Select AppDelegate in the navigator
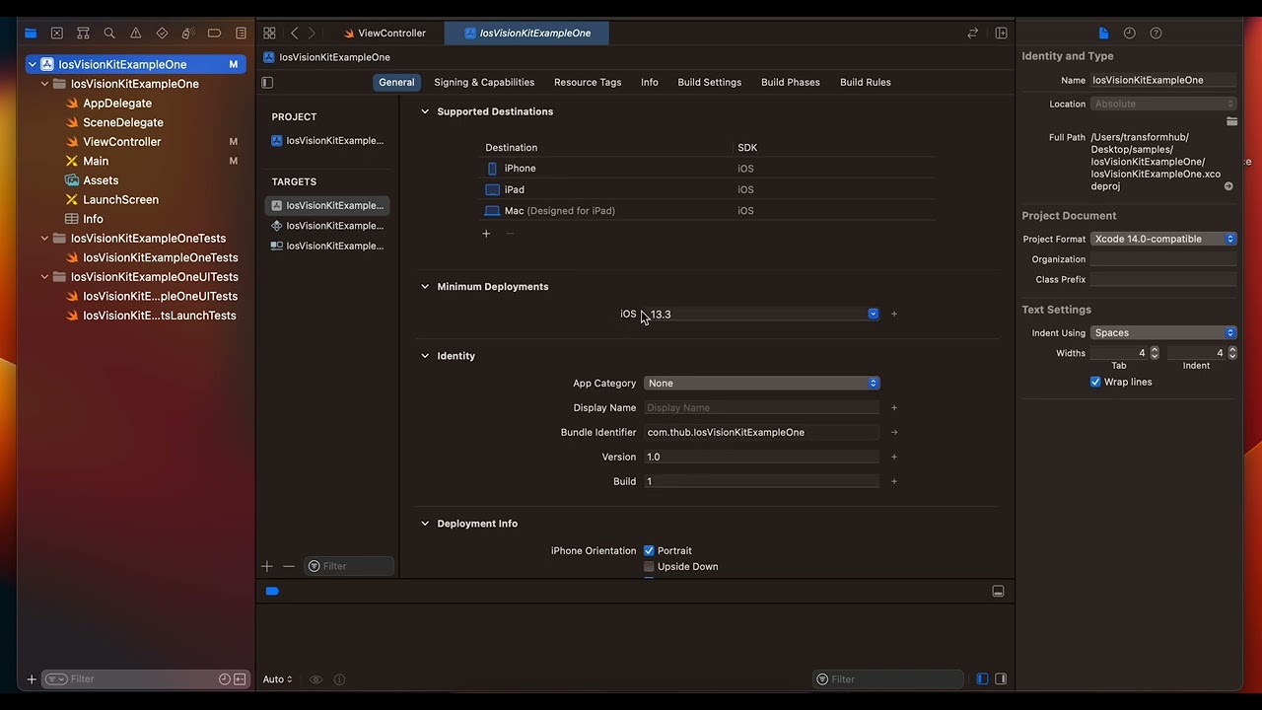Viewport: 1262px width, 710px height. 117,104
